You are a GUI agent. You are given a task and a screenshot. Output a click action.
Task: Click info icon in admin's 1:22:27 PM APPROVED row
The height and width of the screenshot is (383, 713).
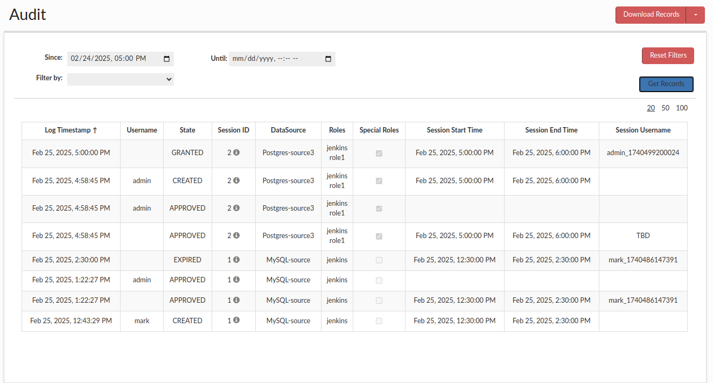pyautogui.click(x=236, y=280)
